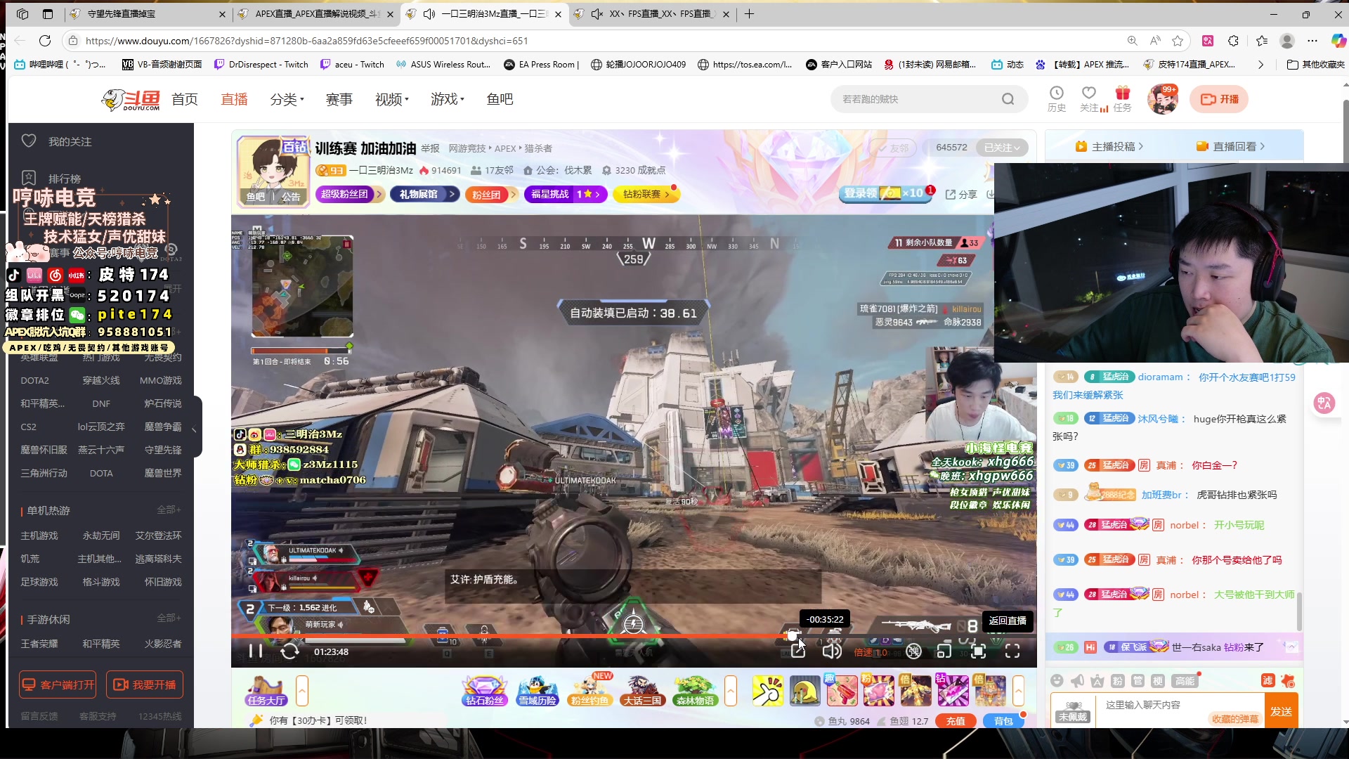Open the 历史 history icon

point(1057,99)
